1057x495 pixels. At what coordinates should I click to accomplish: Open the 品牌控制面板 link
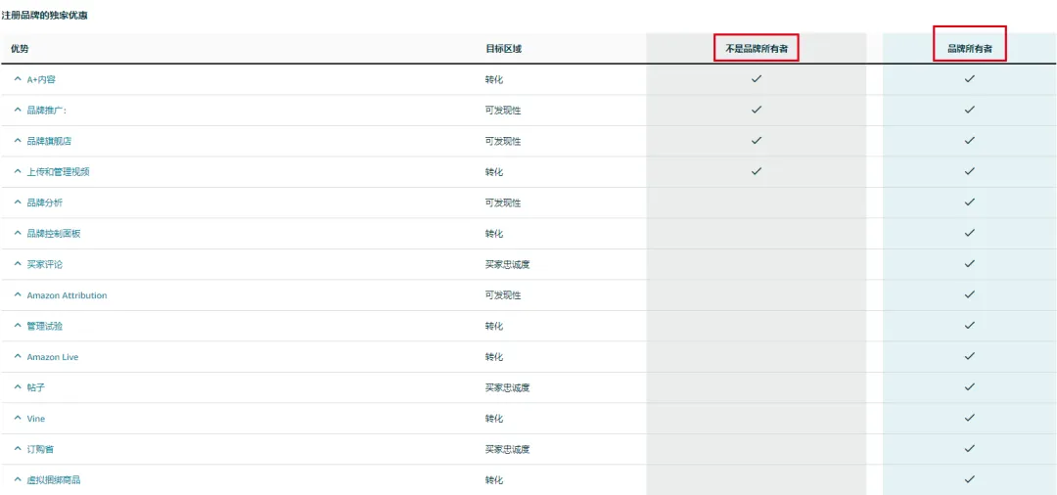(54, 234)
